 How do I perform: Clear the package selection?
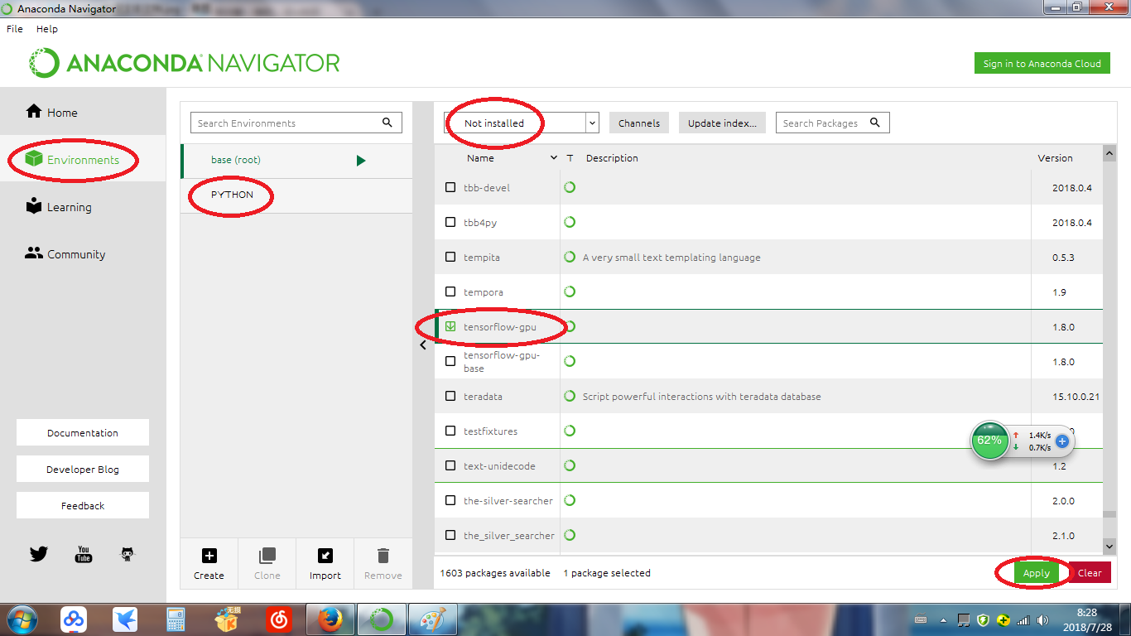point(1090,572)
